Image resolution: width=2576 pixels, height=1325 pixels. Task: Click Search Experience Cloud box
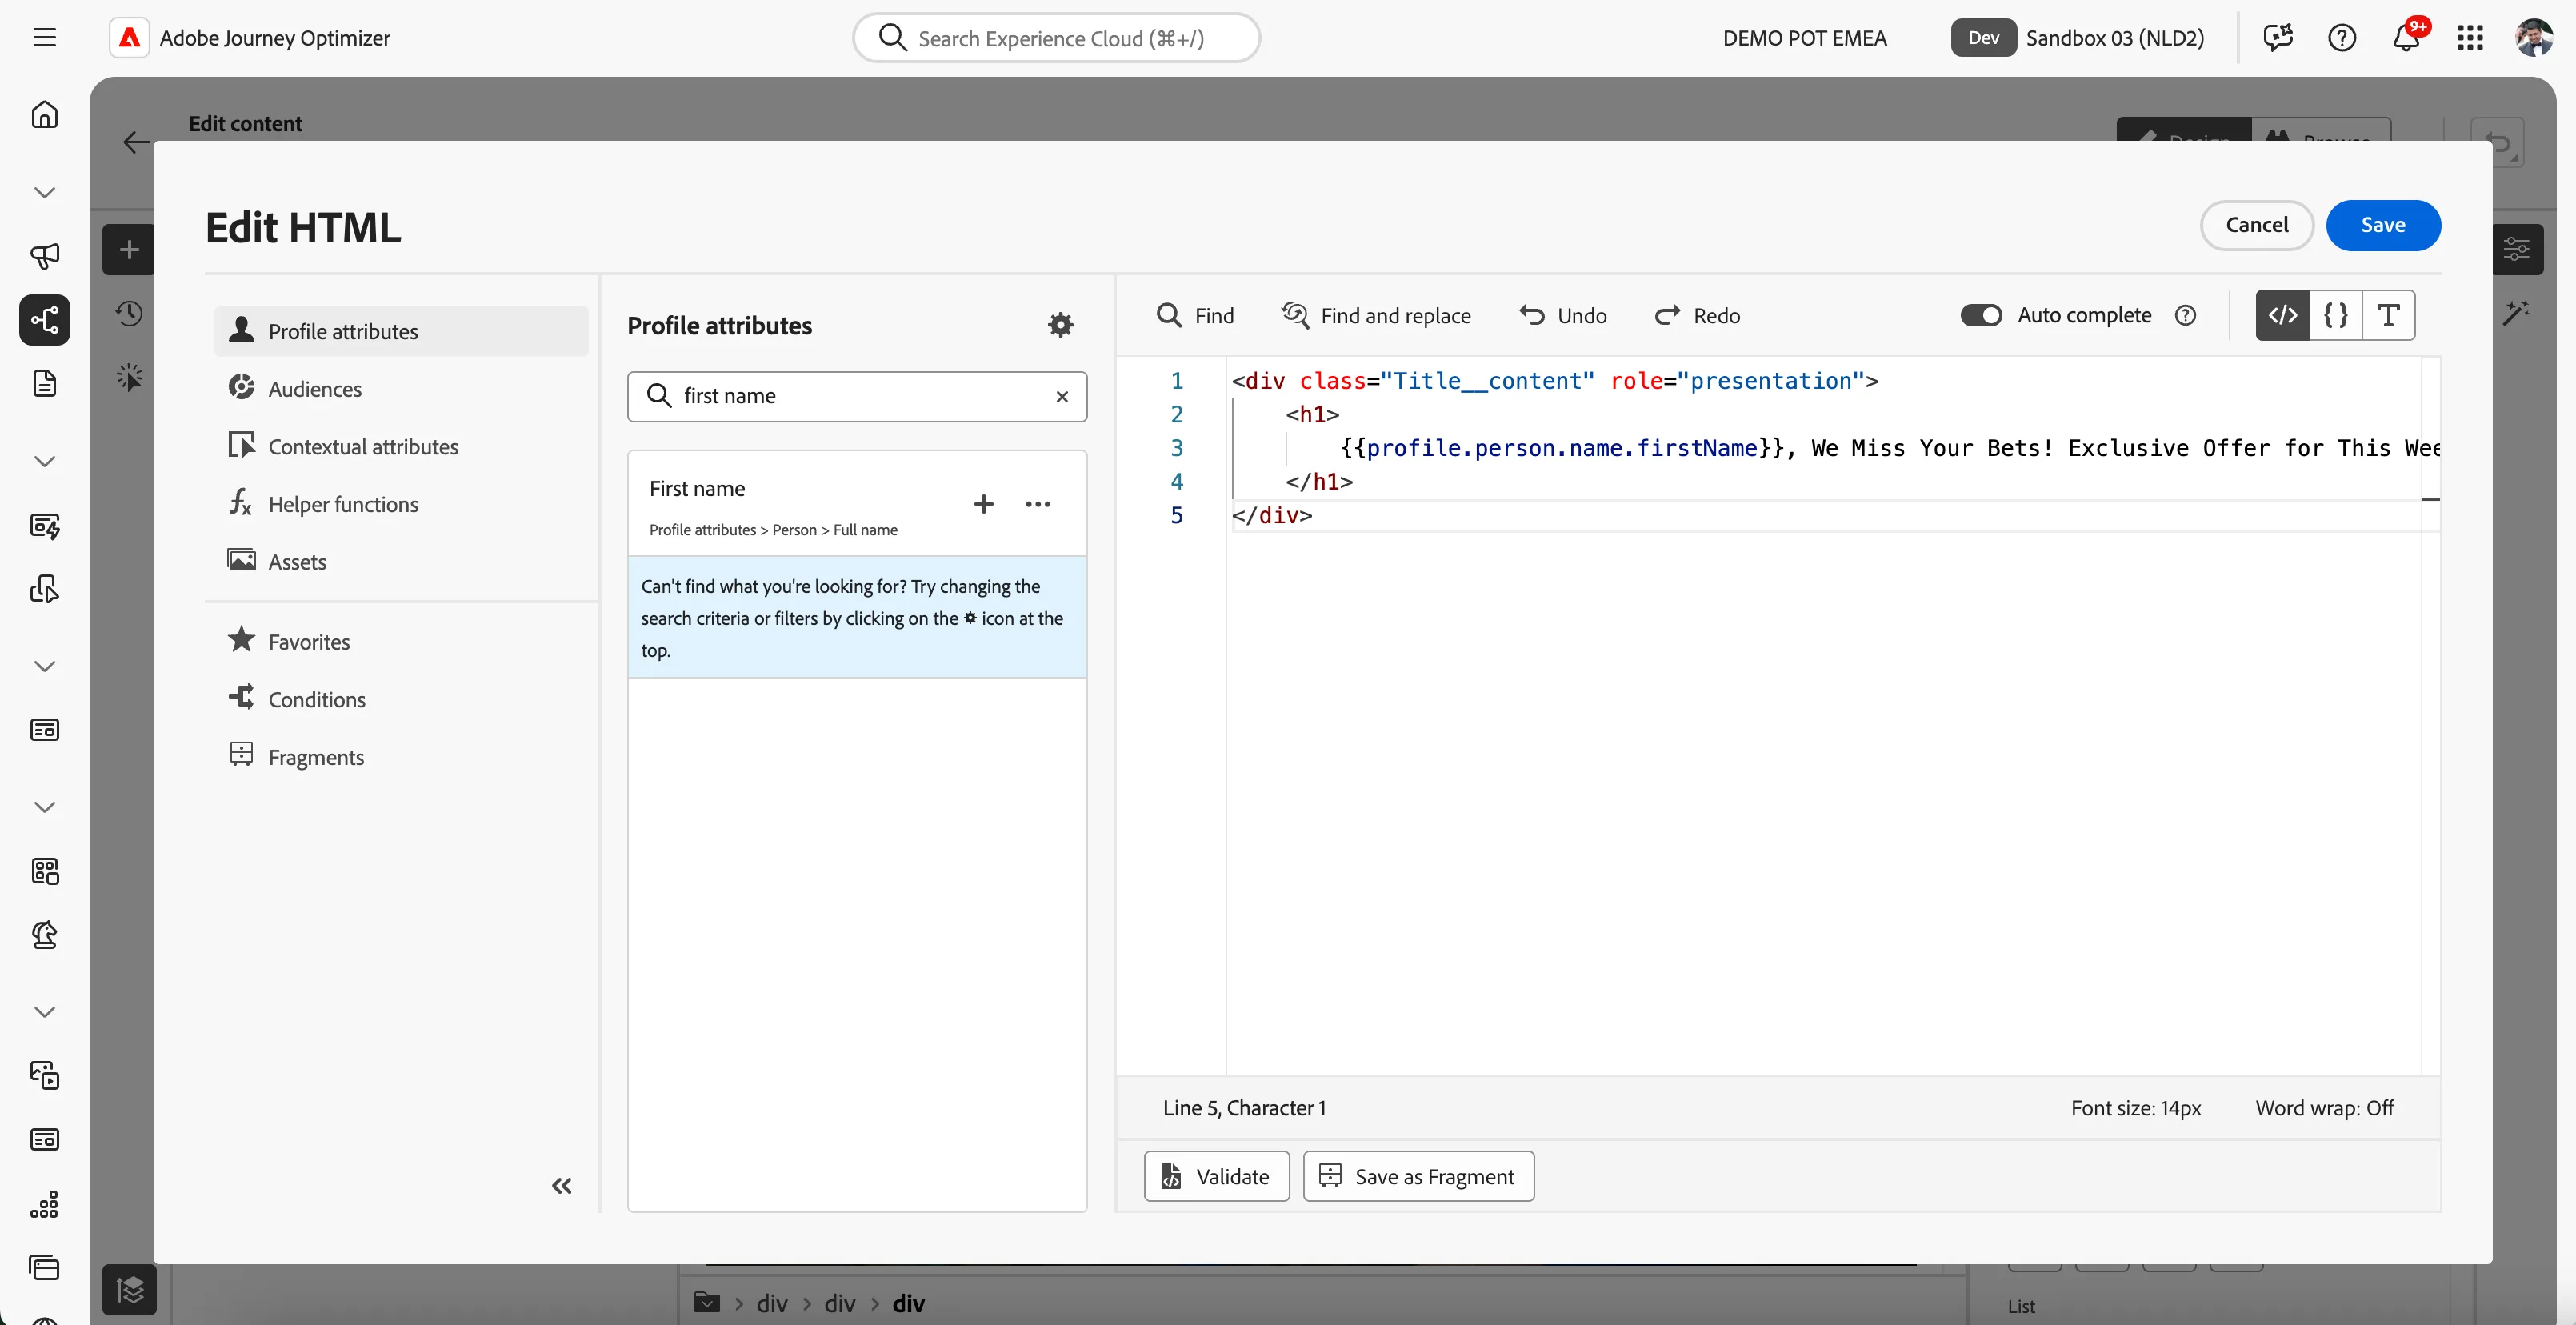pos(1056,38)
